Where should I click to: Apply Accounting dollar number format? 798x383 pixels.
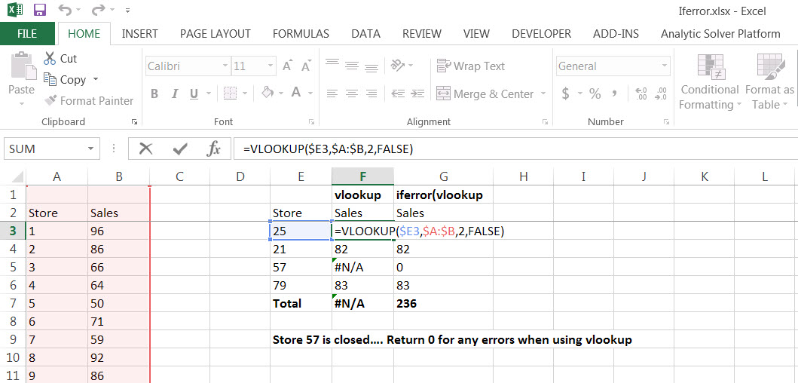pyautogui.click(x=565, y=93)
